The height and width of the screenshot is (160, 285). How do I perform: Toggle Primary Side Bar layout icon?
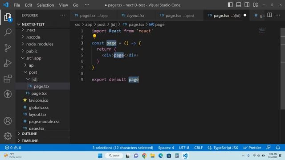(230, 5)
